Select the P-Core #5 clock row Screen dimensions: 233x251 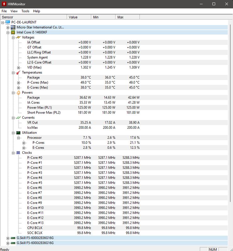pos(127,183)
